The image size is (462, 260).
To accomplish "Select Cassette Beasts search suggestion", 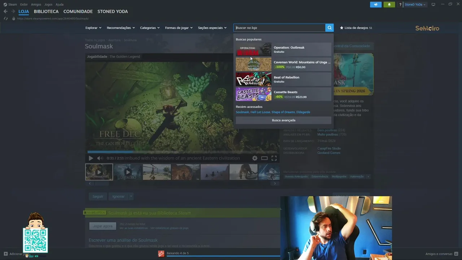I will pyautogui.click(x=283, y=94).
